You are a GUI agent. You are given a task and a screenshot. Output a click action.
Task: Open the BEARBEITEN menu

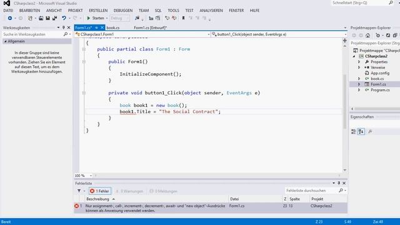(29, 11)
